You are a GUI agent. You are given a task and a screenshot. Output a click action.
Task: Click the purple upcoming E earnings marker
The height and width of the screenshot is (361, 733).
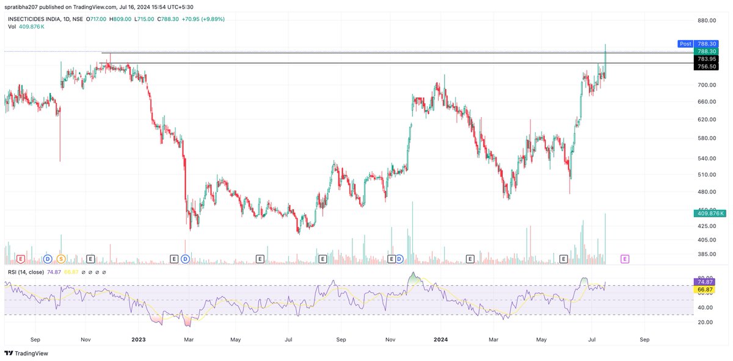click(x=625, y=259)
